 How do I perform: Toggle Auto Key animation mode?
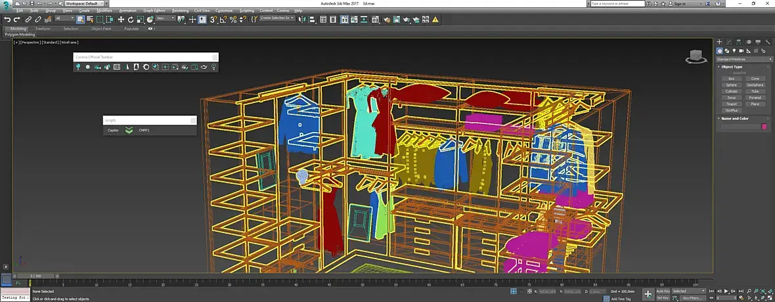663,291
